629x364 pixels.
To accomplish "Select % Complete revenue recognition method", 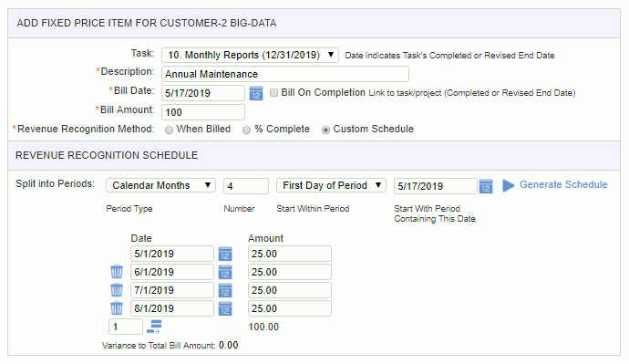I will coord(247,130).
